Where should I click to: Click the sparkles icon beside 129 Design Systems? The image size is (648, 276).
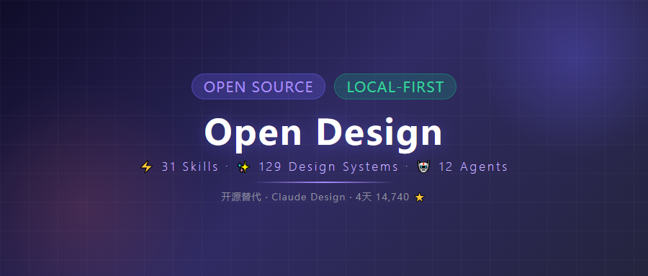click(x=243, y=166)
